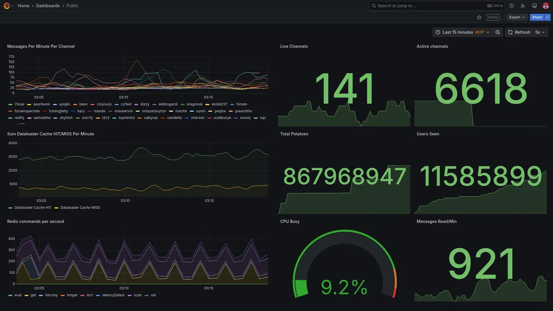The image size is (553, 311).
Task: Open the help question mark icon
Action: pyautogui.click(x=512, y=6)
